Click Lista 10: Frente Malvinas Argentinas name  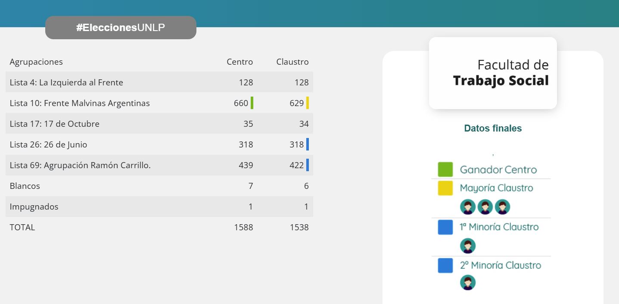(x=80, y=103)
